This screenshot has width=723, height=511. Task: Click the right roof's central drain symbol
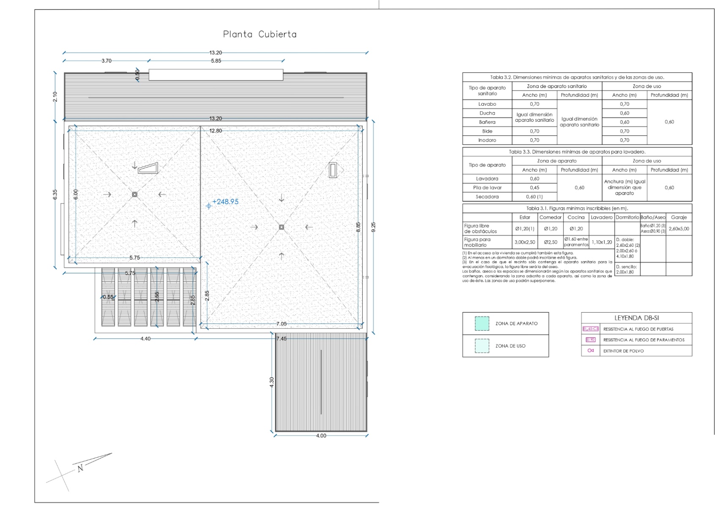[x=282, y=227]
